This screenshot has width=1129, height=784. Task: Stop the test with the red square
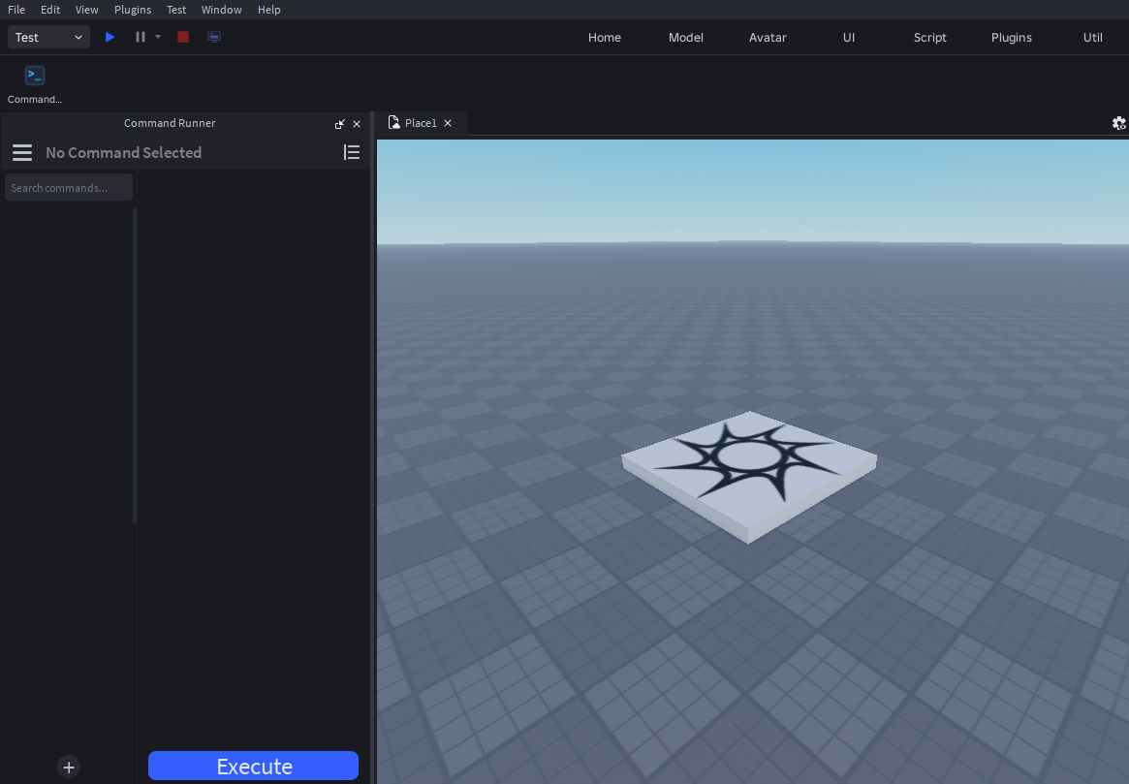[183, 37]
